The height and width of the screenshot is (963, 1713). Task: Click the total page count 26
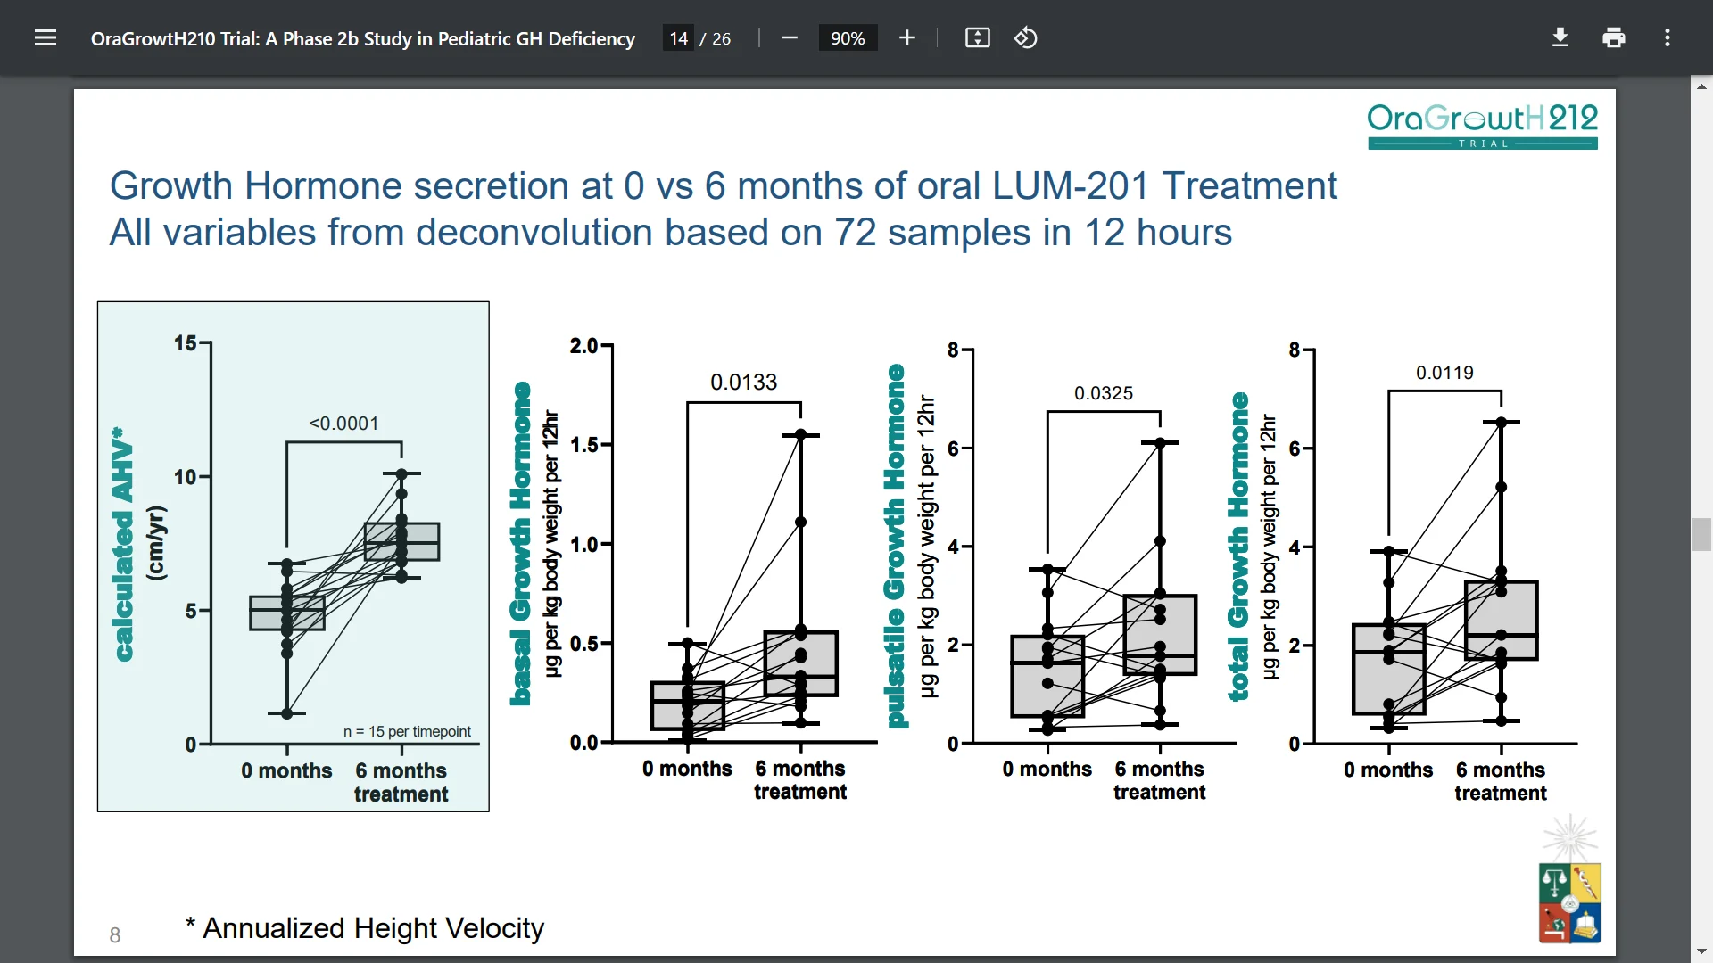721,38
